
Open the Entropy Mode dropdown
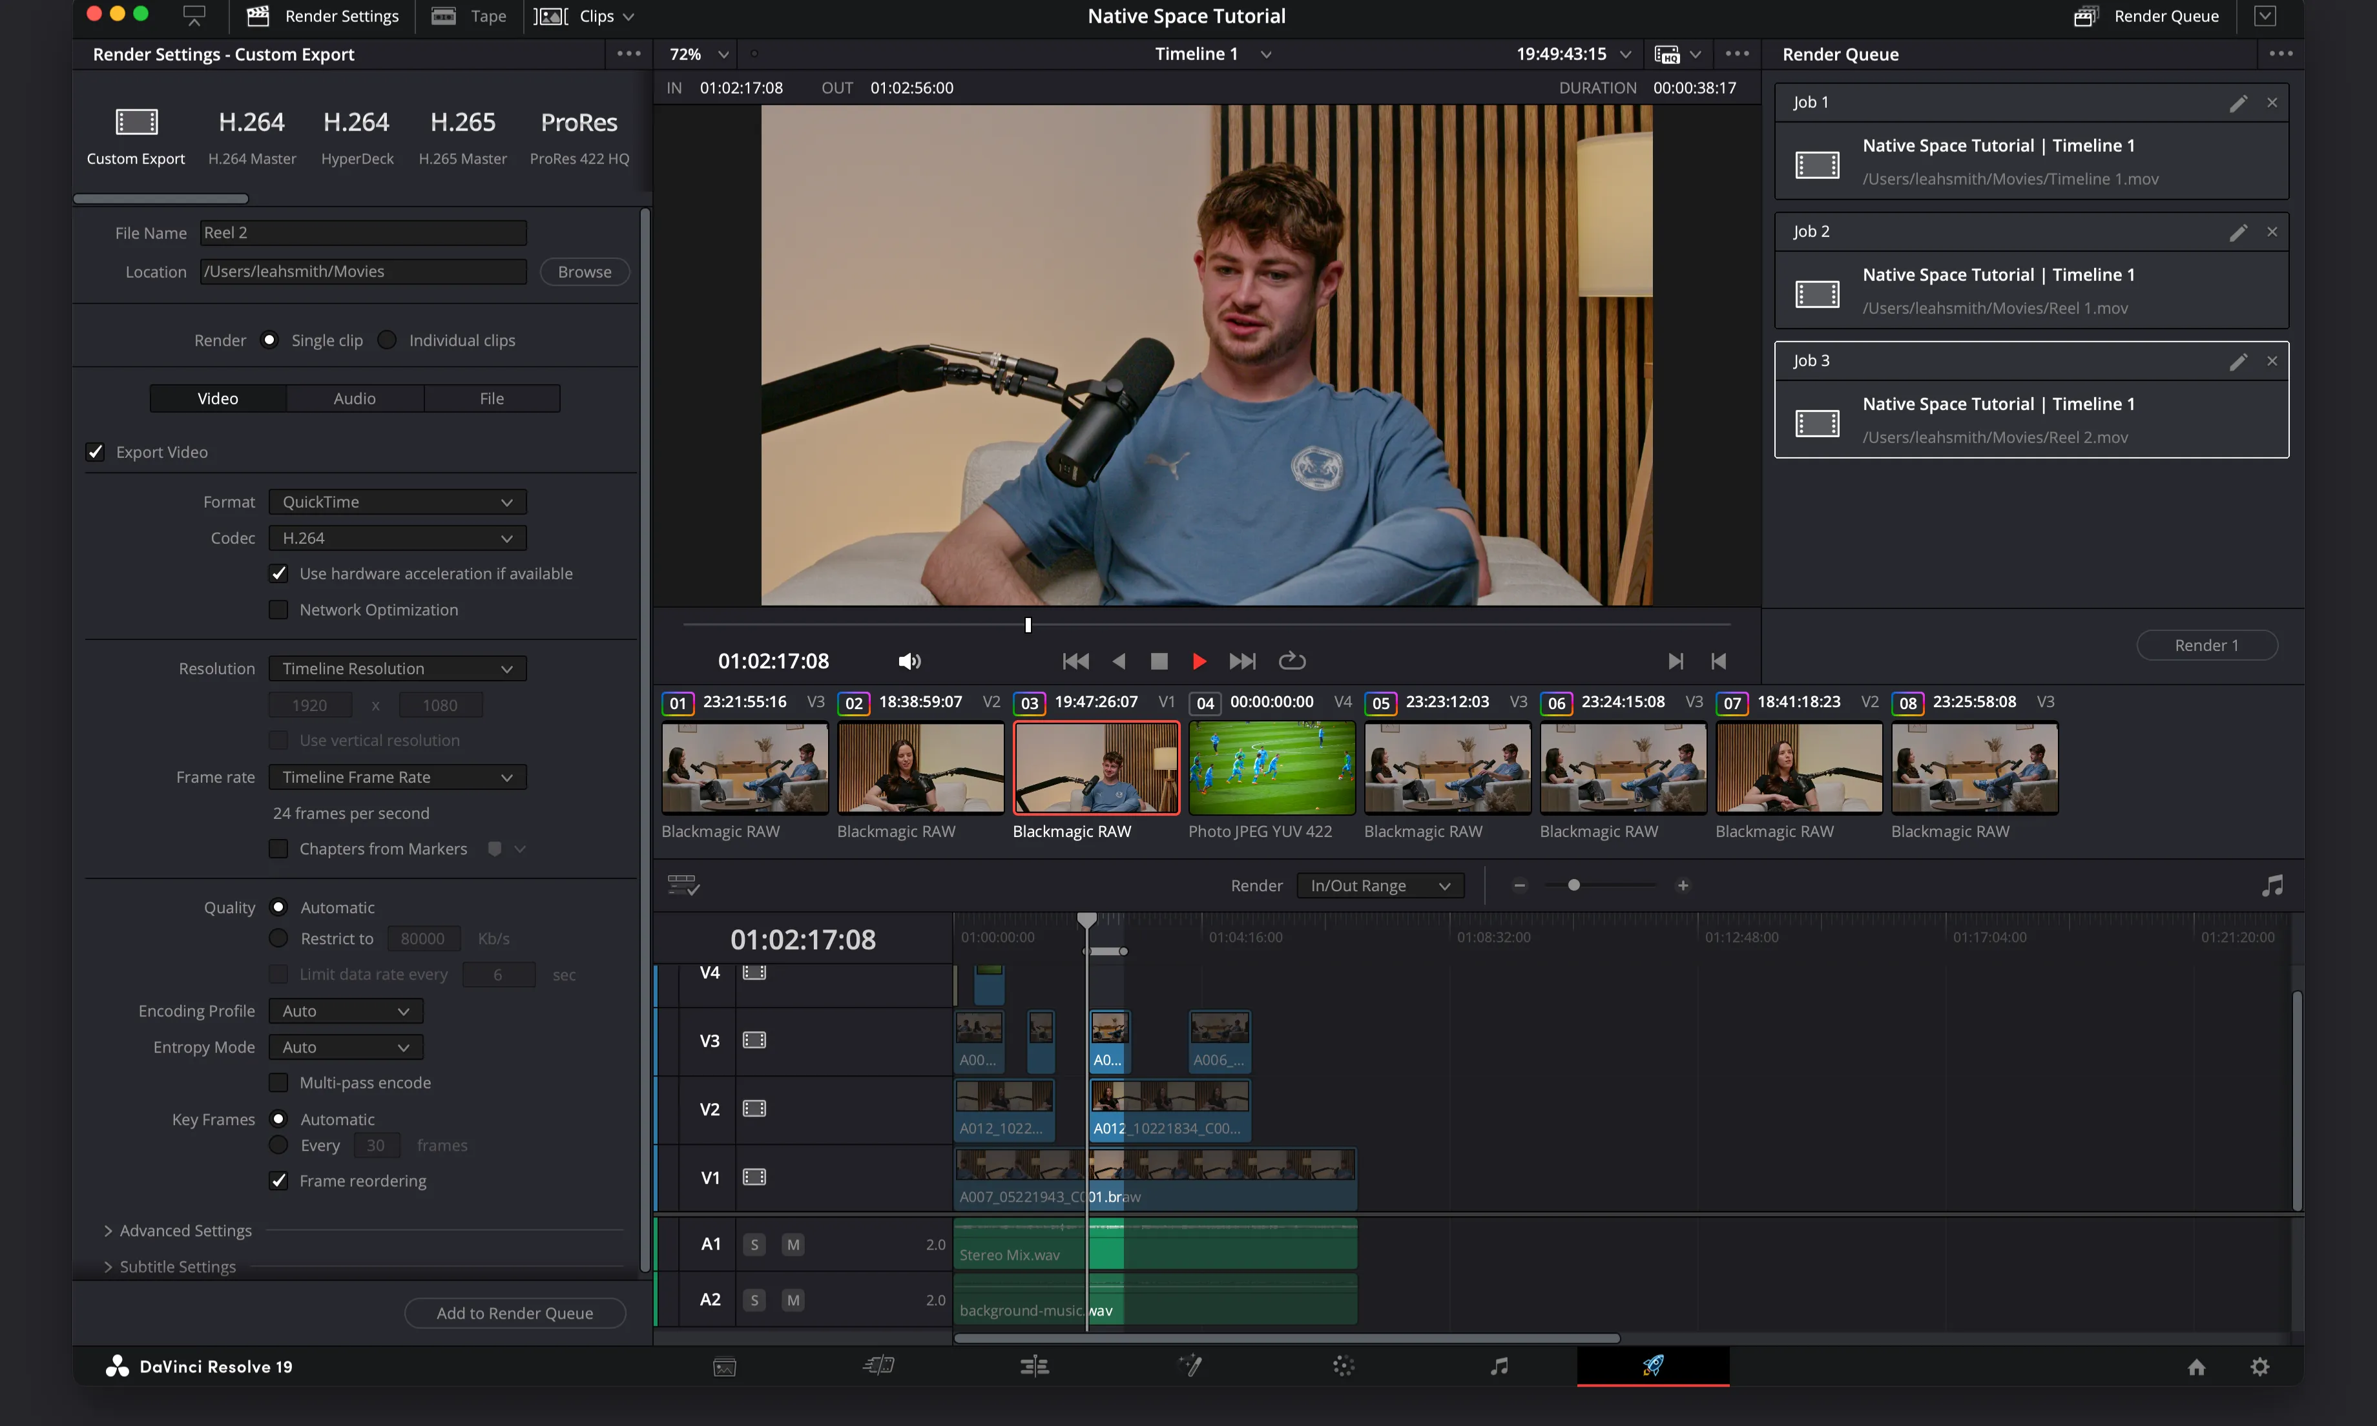click(346, 1048)
